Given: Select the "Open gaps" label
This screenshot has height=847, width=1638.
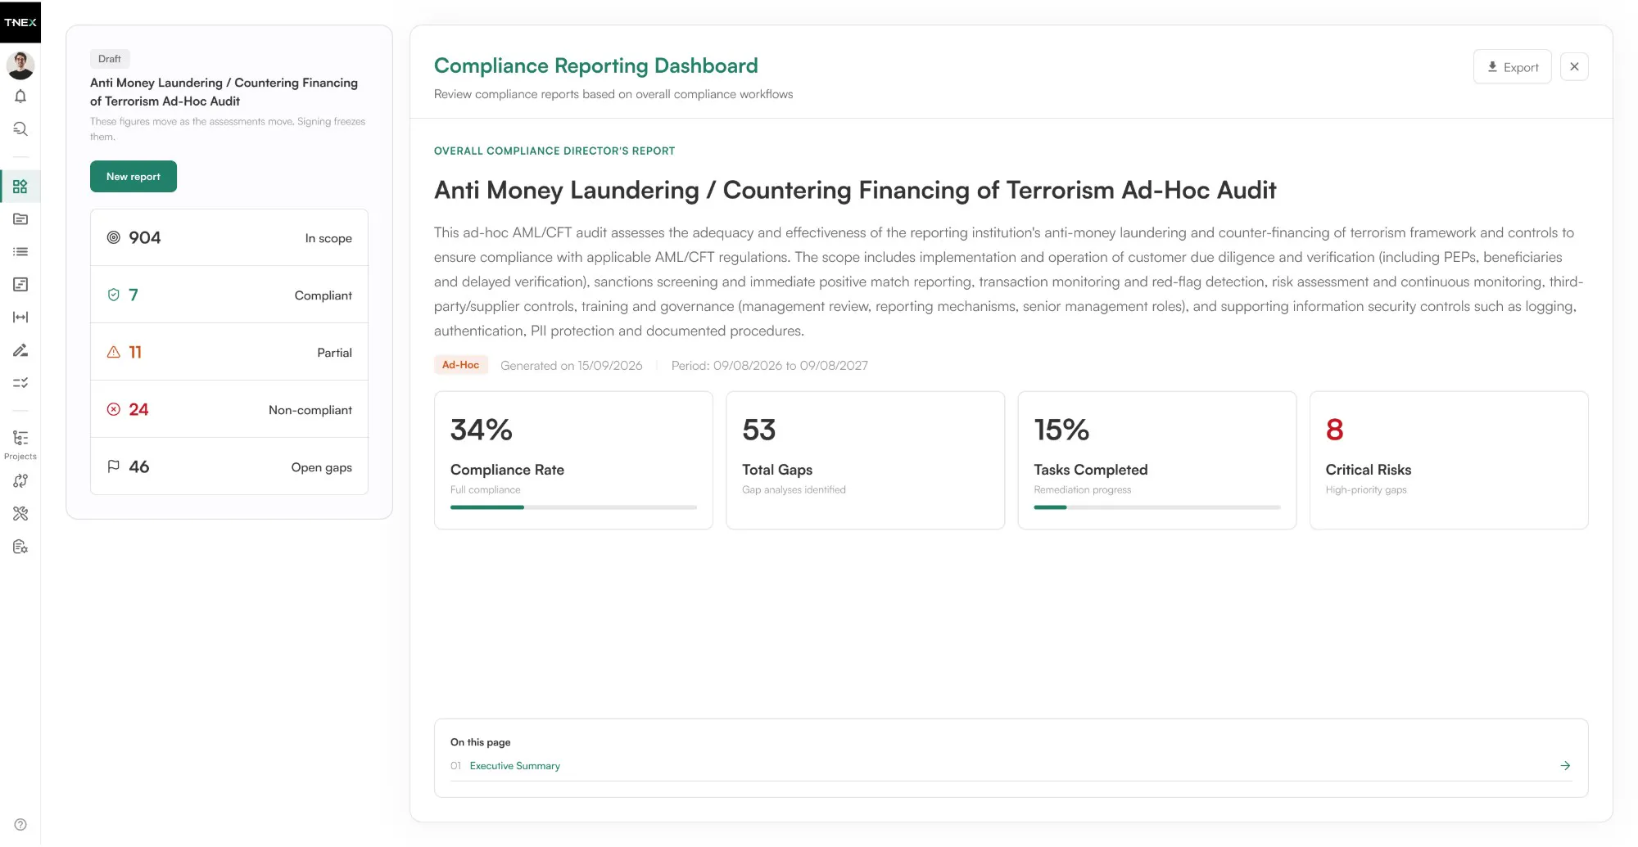Looking at the screenshot, I should (322, 467).
